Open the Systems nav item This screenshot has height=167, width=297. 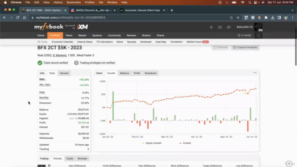97,35
